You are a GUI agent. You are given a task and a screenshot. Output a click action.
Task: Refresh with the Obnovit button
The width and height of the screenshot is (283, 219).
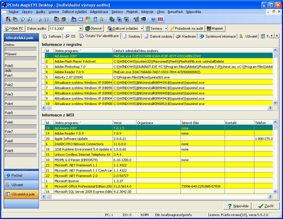[93, 28]
